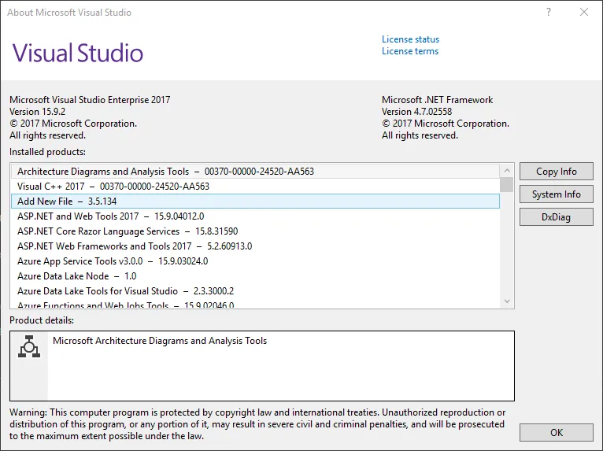Close the About dialog with X
Image resolution: width=603 pixels, height=451 pixels.
[x=584, y=13]
